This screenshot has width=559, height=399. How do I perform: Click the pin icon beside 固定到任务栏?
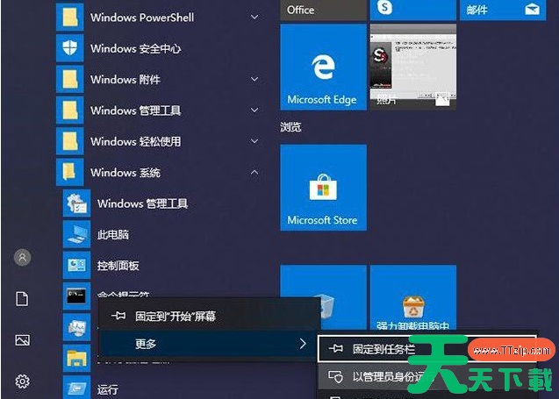335,348
